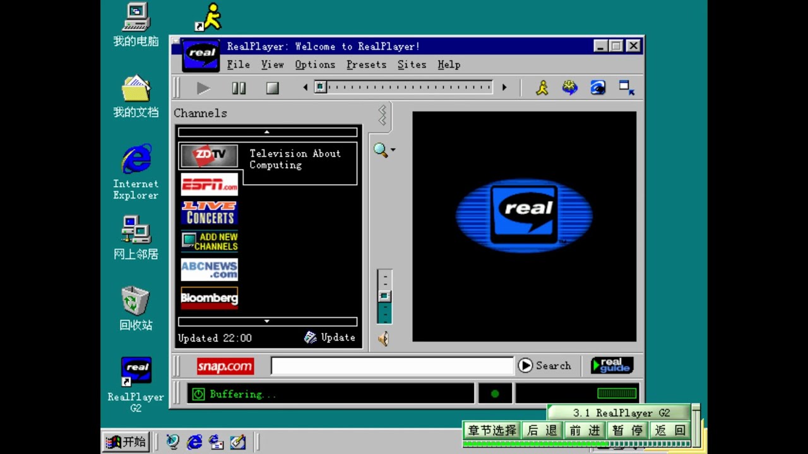The width and height of the screenshot is (808, 454).
Task: Click the Stop button in RealPlayer toolbar
Action: coord(272,88)
